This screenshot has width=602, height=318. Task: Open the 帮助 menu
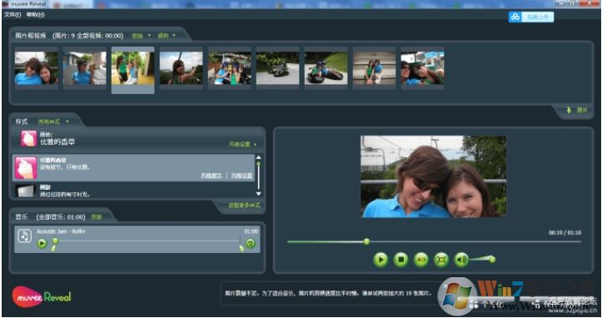(35, 15)
